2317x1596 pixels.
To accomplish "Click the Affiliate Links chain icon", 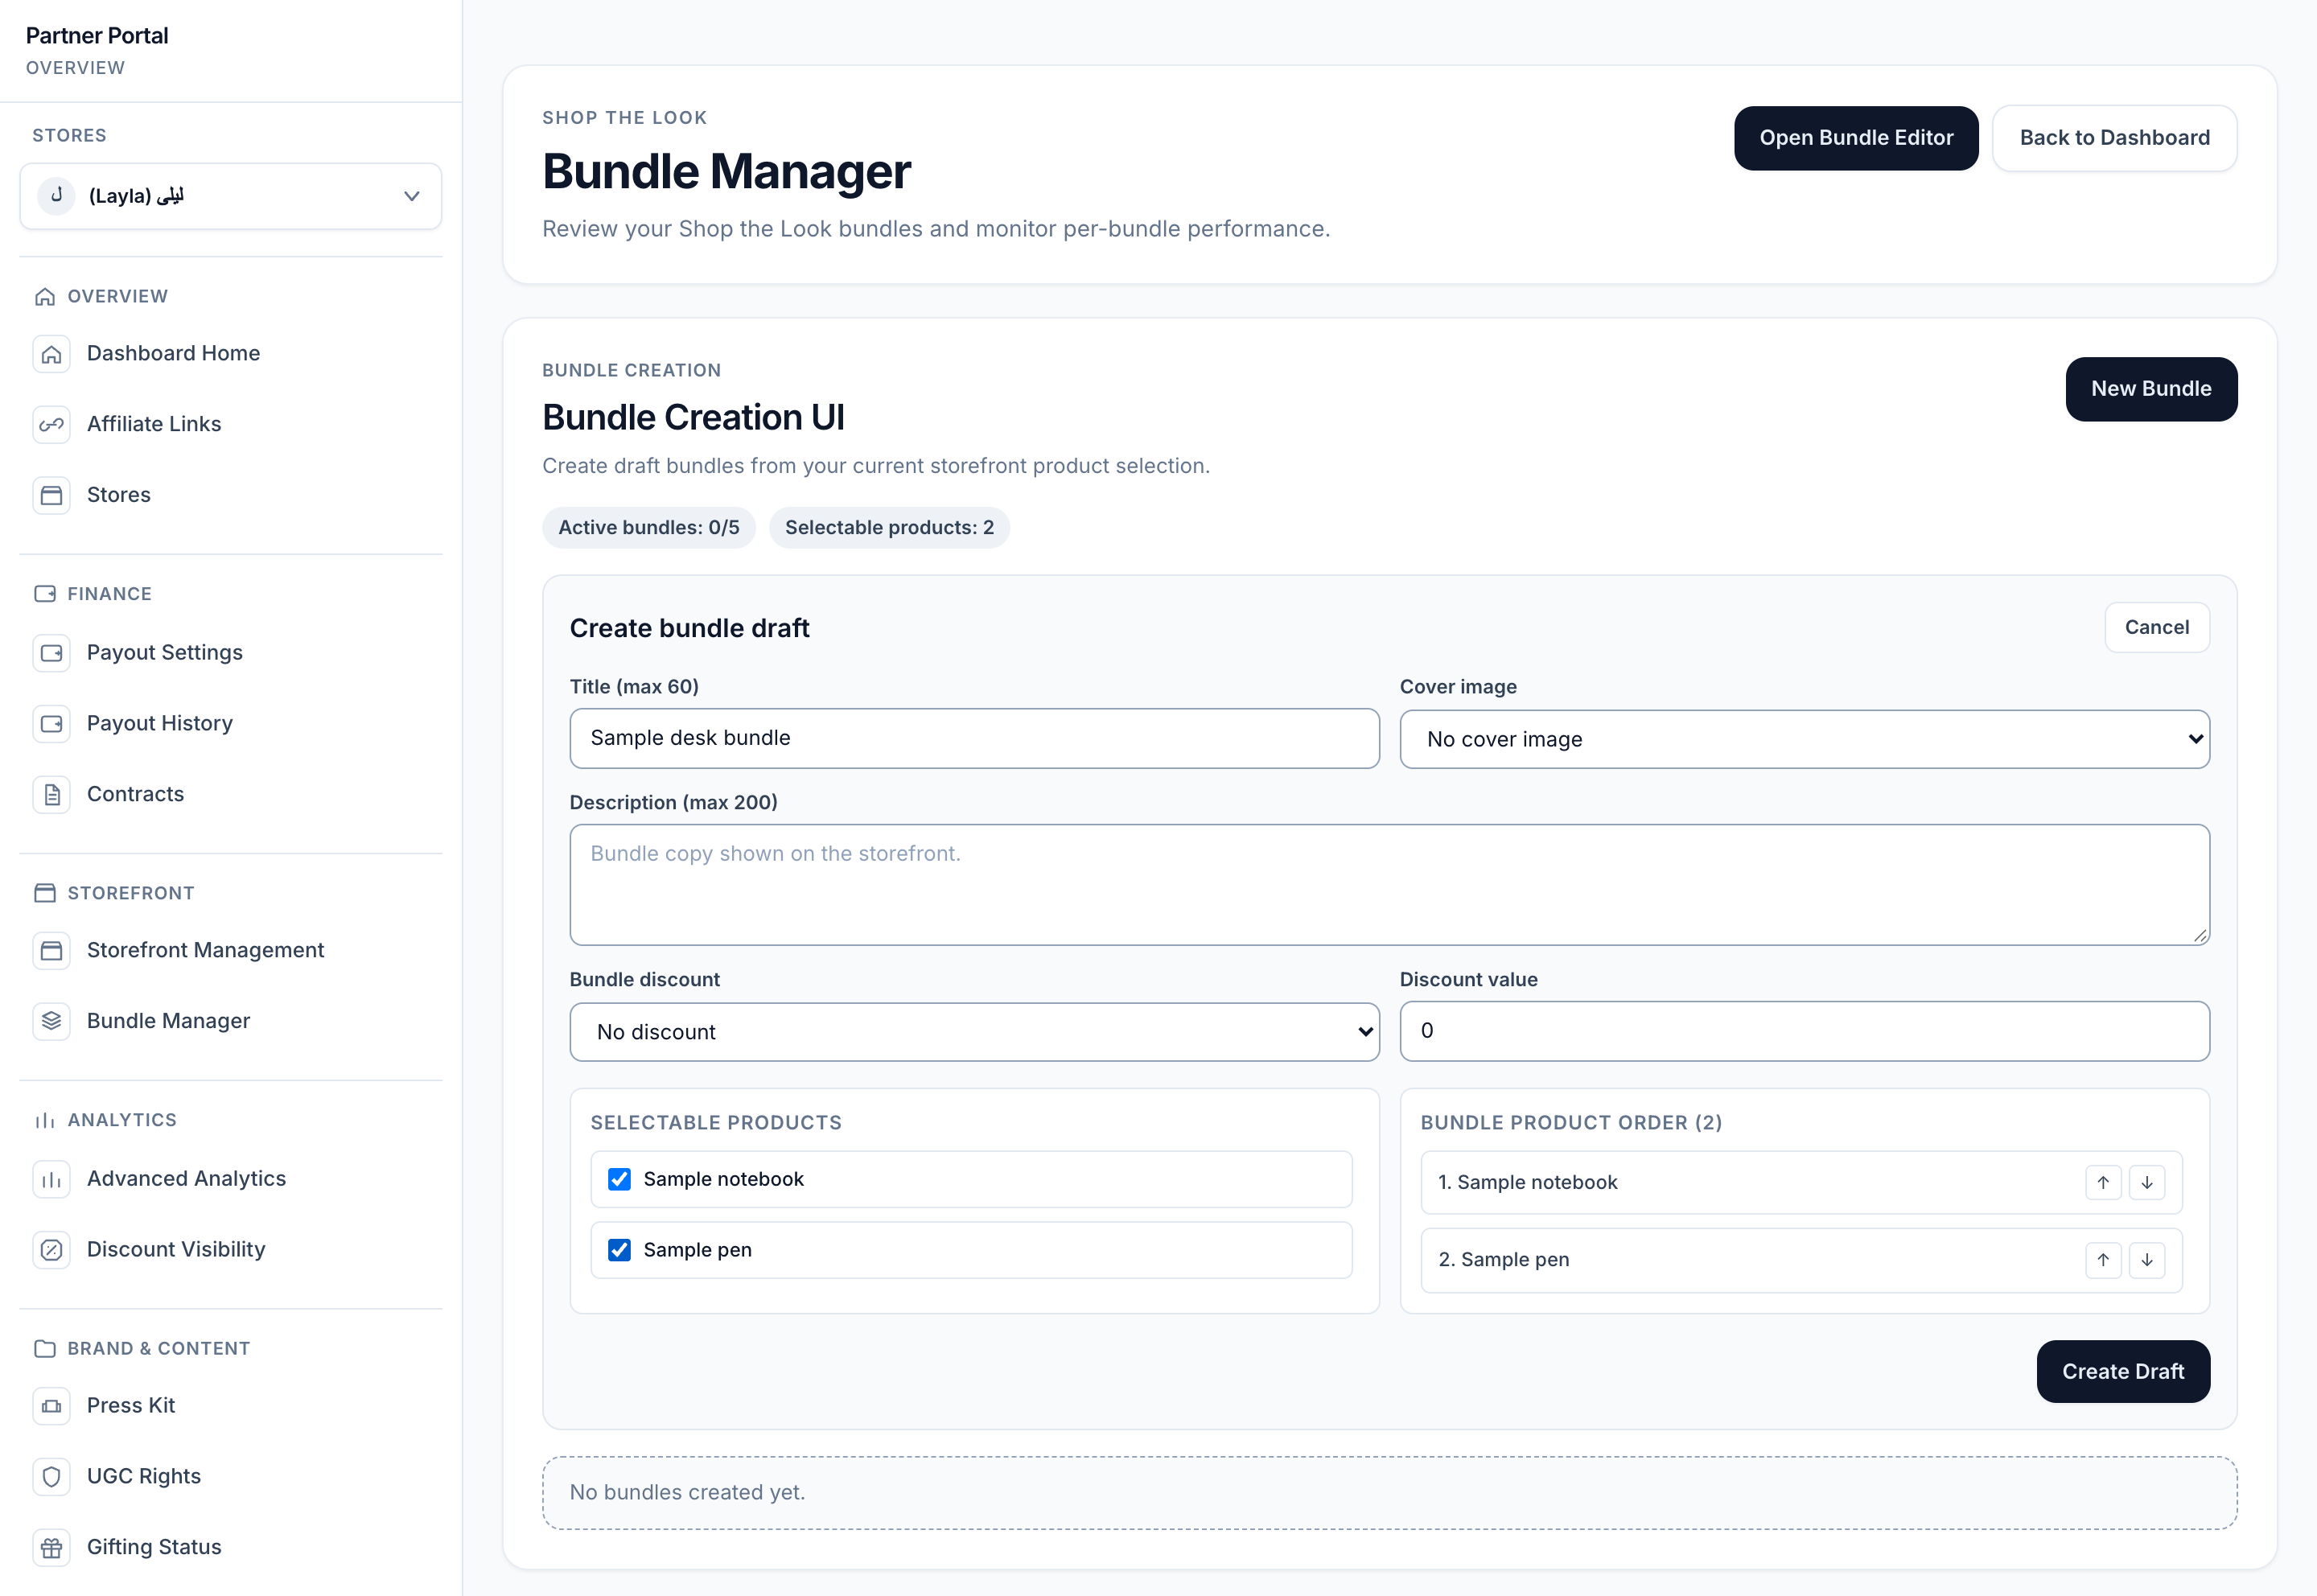I will (x=51, y=424).
